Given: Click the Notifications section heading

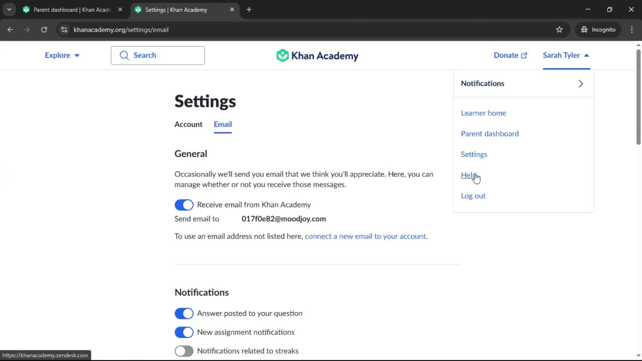Looking at the screenshot, I should (x=202, y=292).
